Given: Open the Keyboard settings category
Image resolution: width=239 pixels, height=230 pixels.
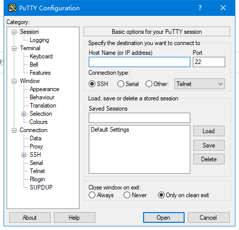Looking at the screenshot, I should (x=41, y=56).
